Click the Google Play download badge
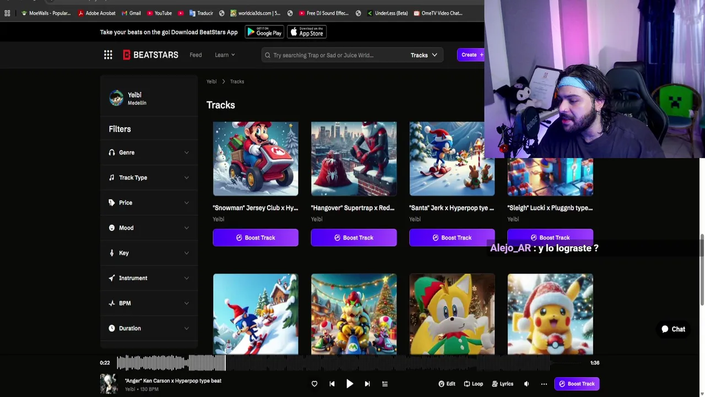The height and width of the screenshot is (397, 705). click(264, 32)
